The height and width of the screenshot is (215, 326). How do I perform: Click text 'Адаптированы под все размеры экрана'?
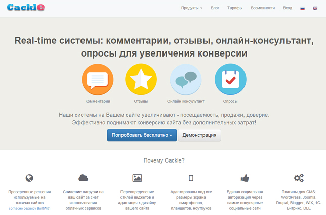pyautogui.click(x=191, y=195)
